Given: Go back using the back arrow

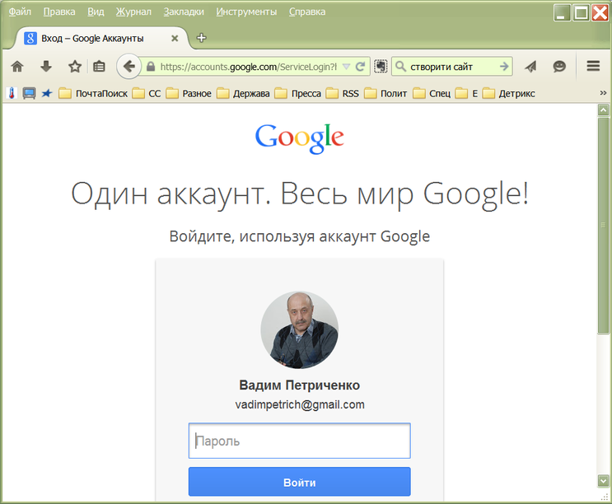Looking at the screenshot, I should pos(128,67).
